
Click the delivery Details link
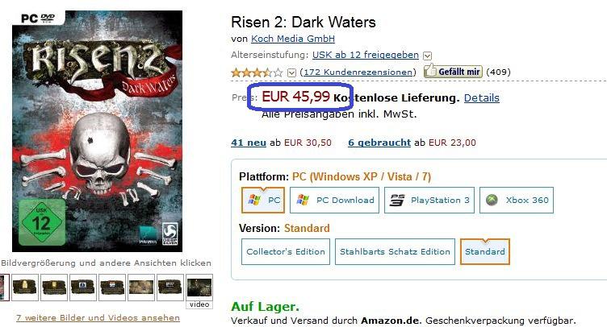pyautogui.click(x=482, y=98)
